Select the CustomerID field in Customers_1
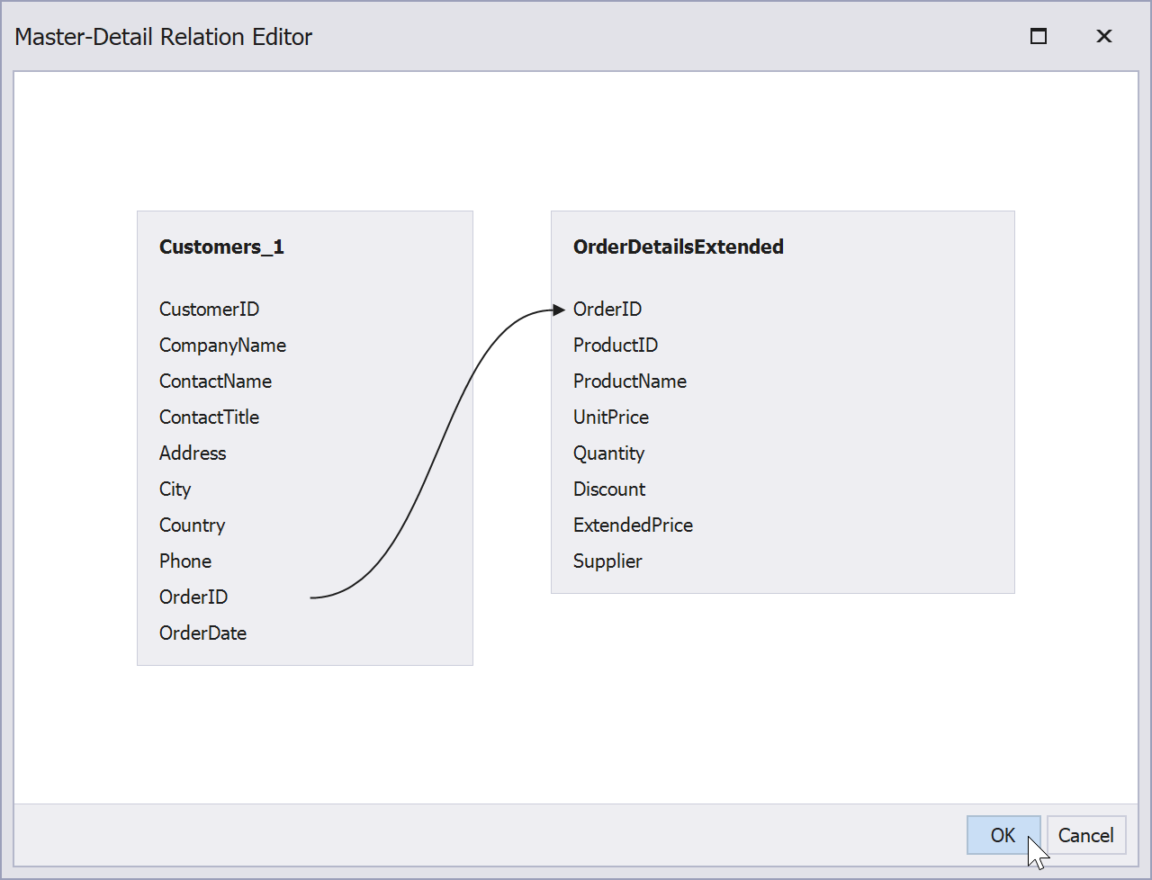1152x880 pixels. click(x=209, y=309)
